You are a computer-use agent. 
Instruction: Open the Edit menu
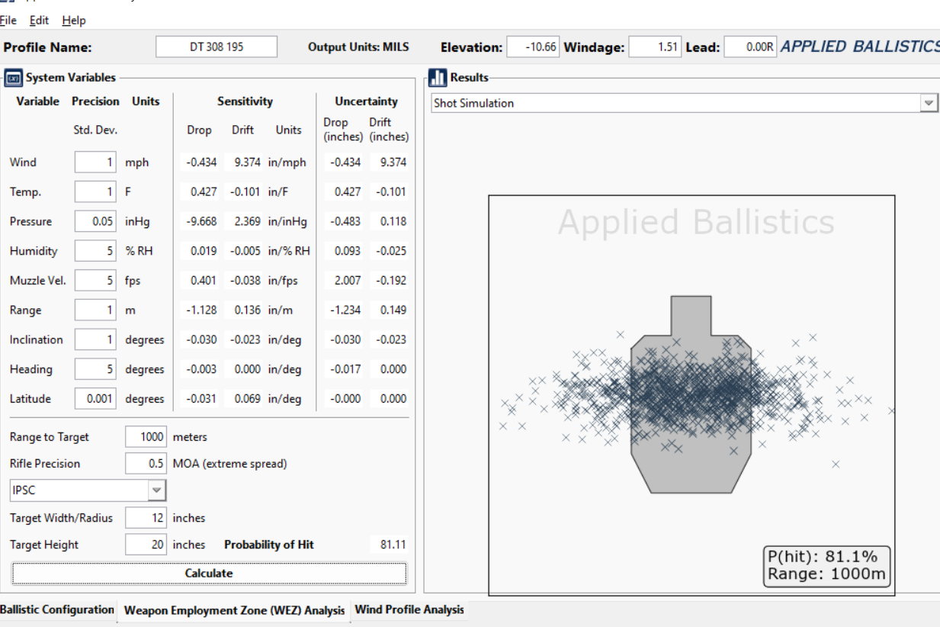(x=39, y=20)
